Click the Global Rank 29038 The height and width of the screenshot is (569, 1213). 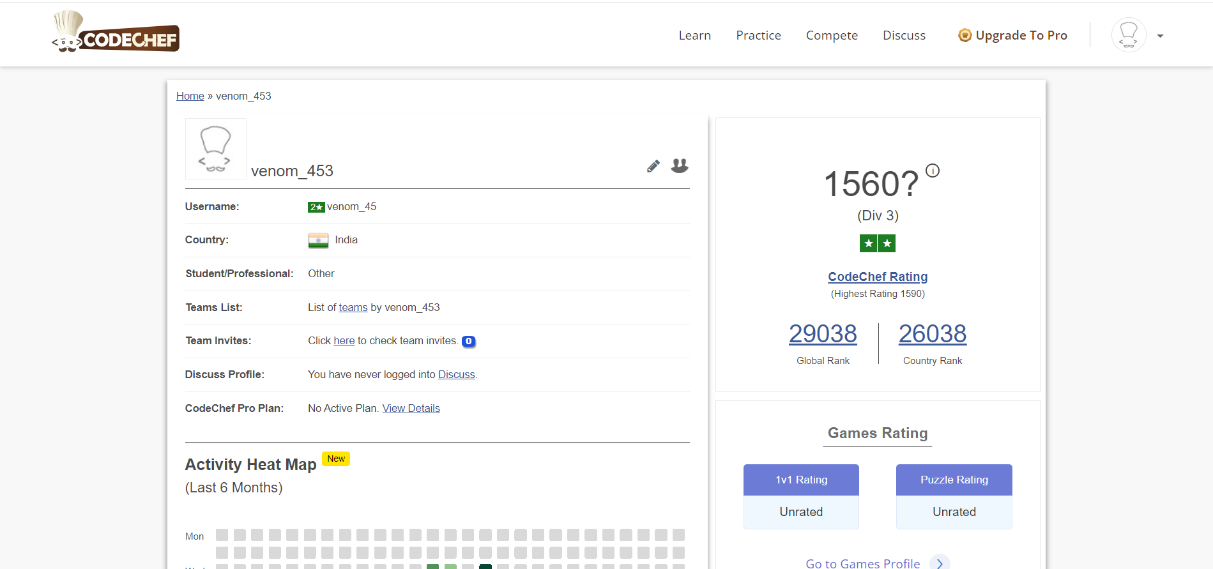point(823,334)
